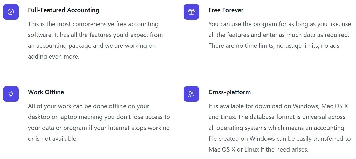This screenshot has height=159, width=356.
Task: Click the line "and Linux. The database format"
Action: [277, 117]
